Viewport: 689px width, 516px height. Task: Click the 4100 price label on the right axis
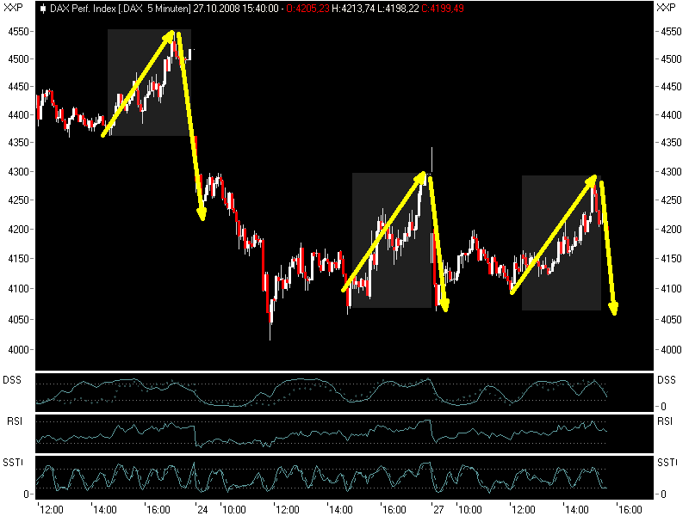click(x=671, y=289)
